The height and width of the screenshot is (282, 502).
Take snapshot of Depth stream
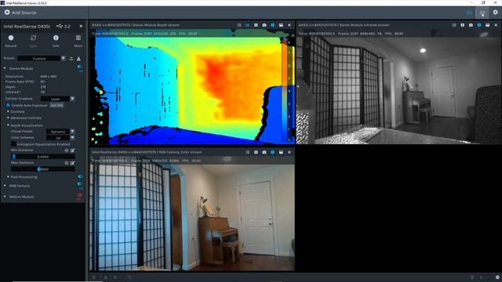tap(264, 25)
